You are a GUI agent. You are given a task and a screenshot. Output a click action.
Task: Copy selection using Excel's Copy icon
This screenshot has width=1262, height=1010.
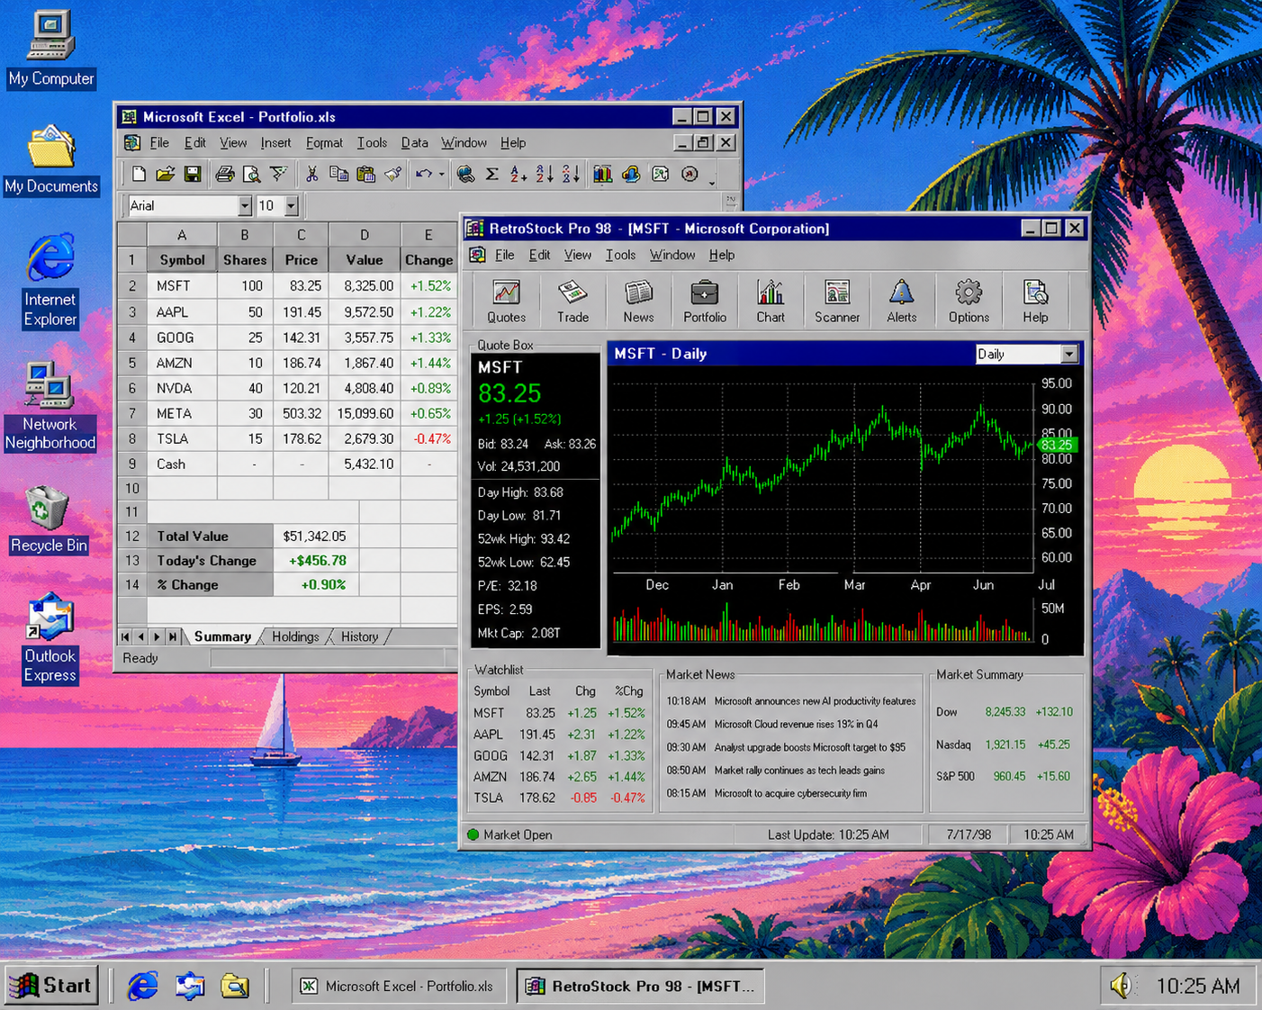point(338,174)
